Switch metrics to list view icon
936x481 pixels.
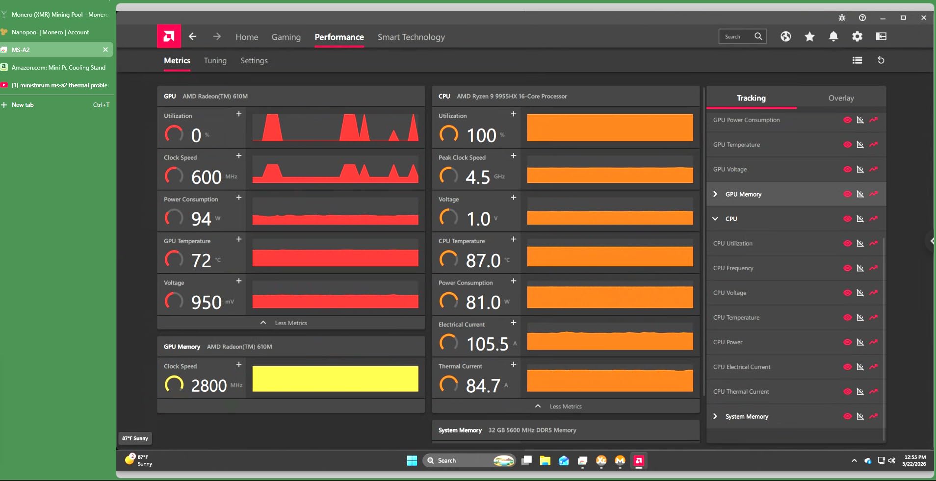click(857, 60)
